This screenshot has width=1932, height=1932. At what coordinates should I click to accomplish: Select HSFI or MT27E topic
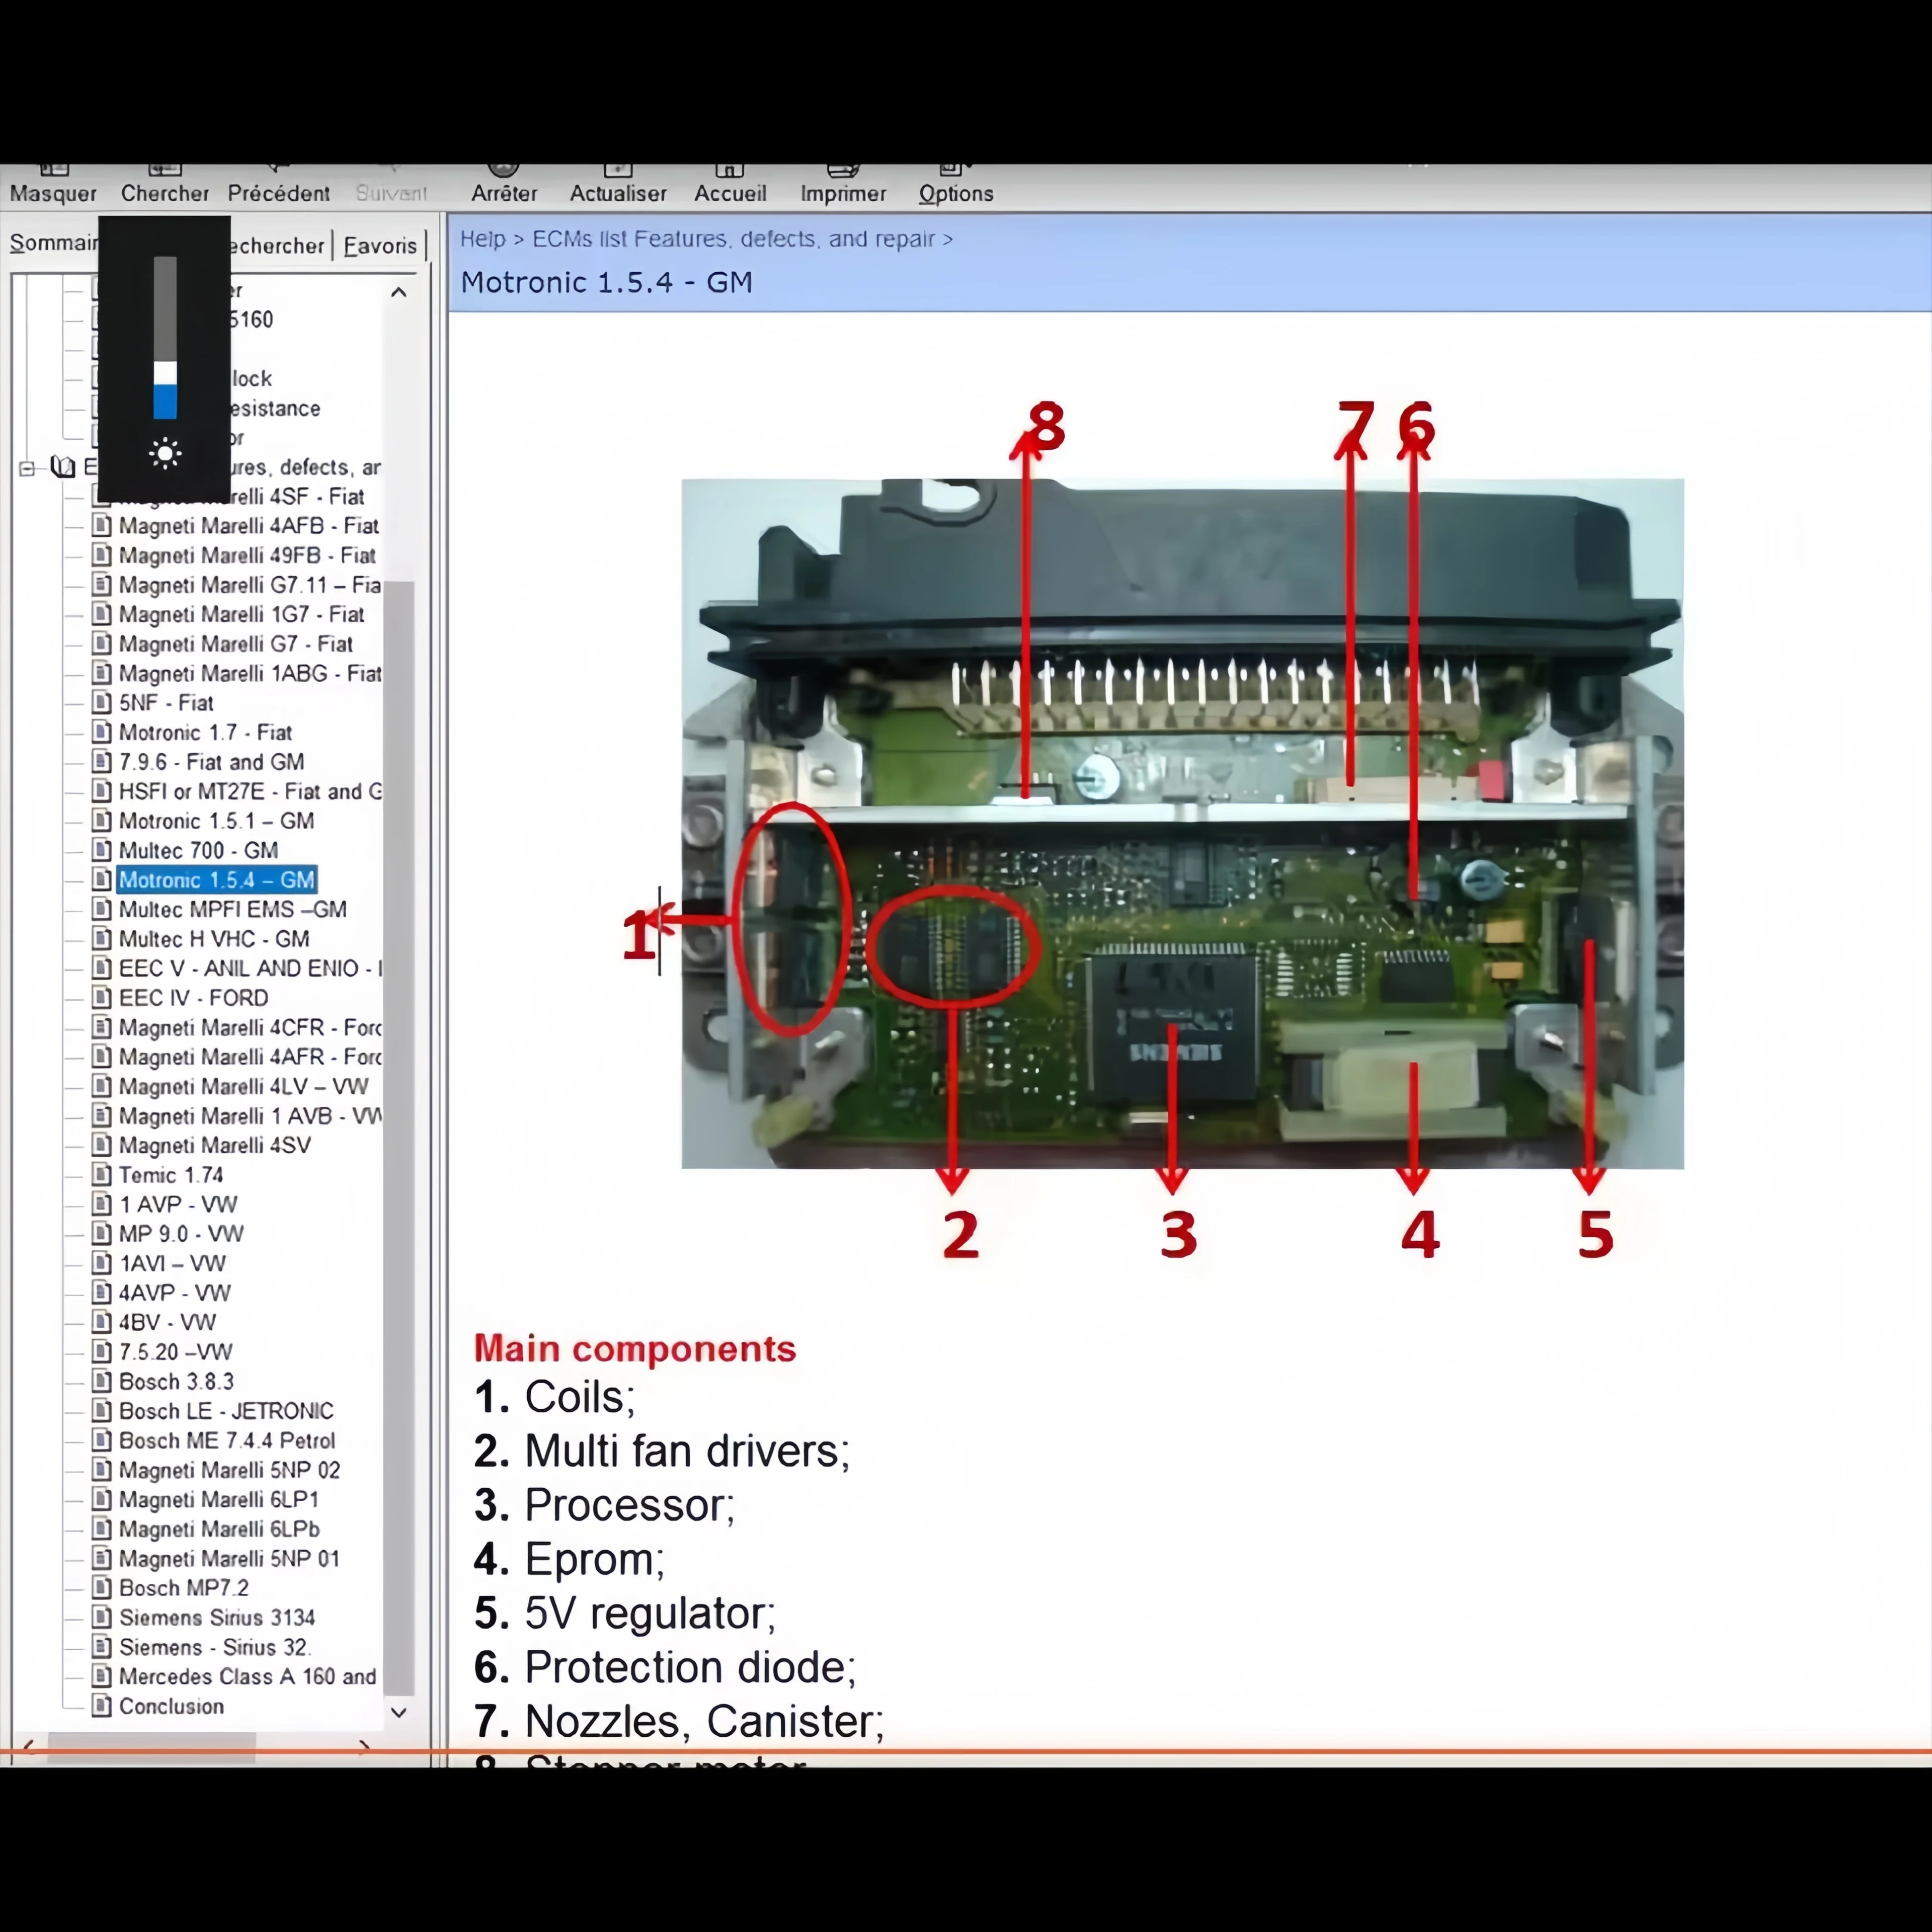(x=249, y=791)
